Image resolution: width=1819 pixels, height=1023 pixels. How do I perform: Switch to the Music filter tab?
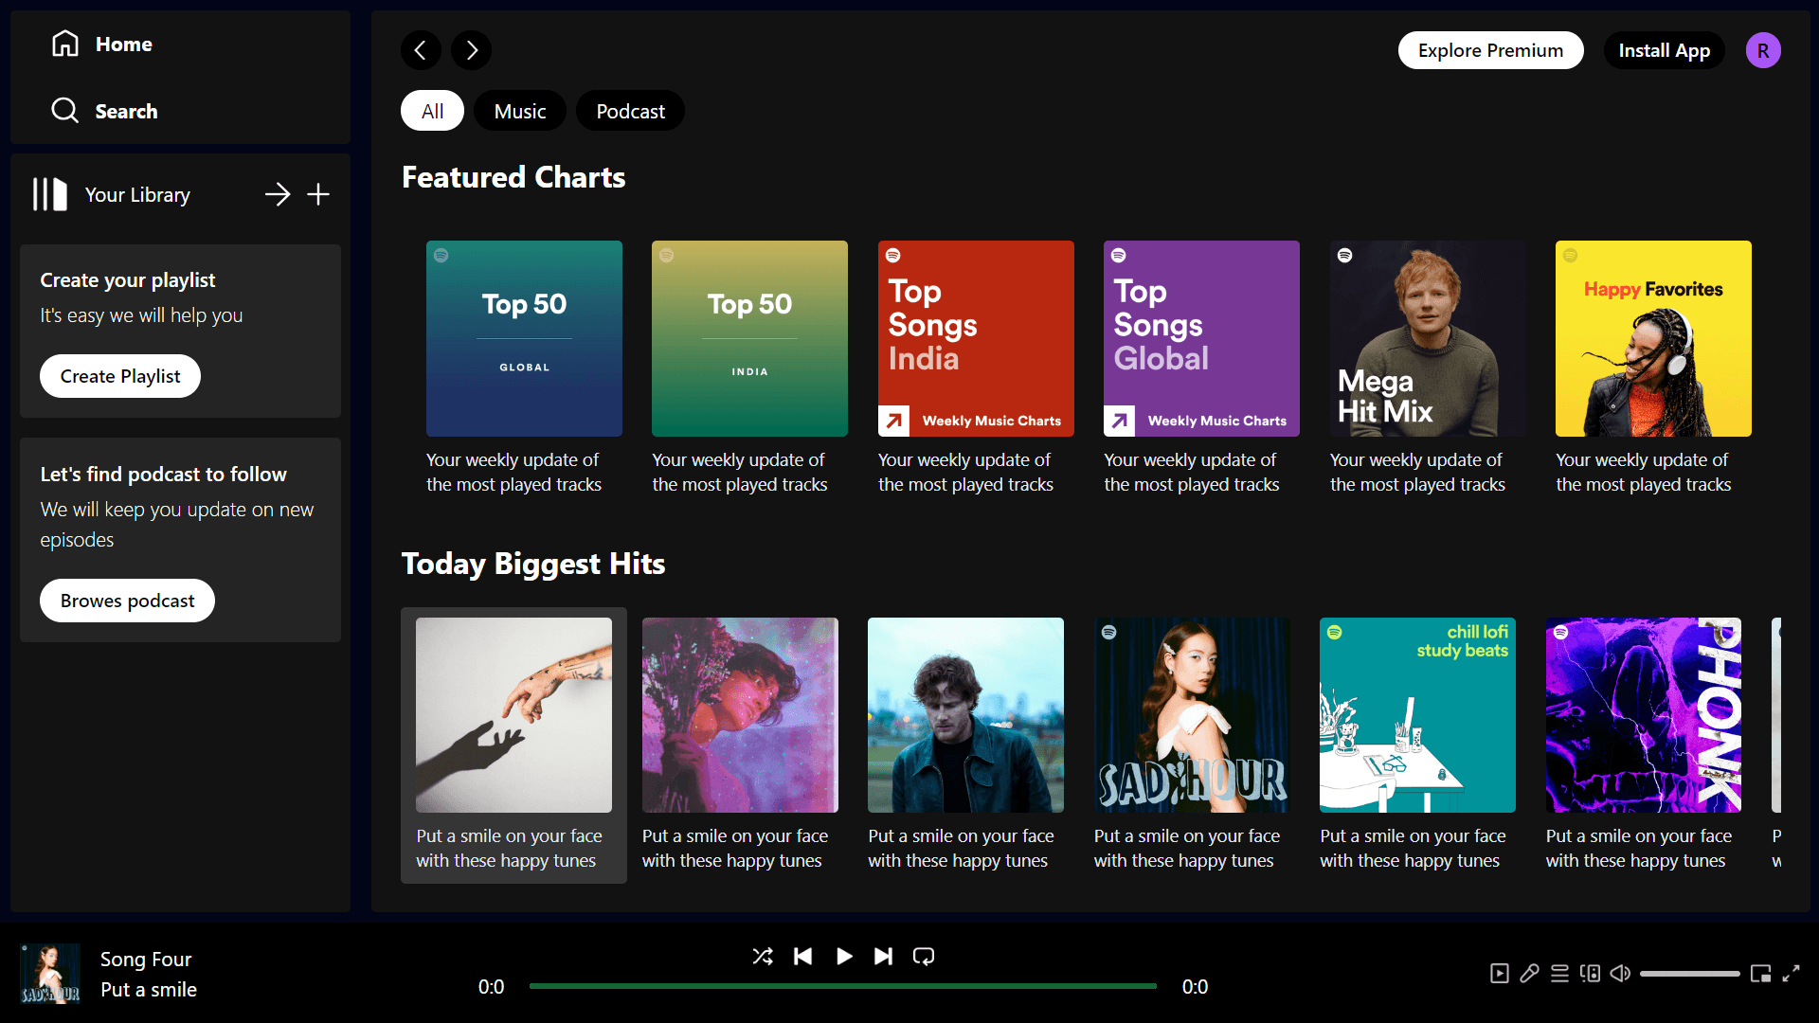click(x=519, y=111)
